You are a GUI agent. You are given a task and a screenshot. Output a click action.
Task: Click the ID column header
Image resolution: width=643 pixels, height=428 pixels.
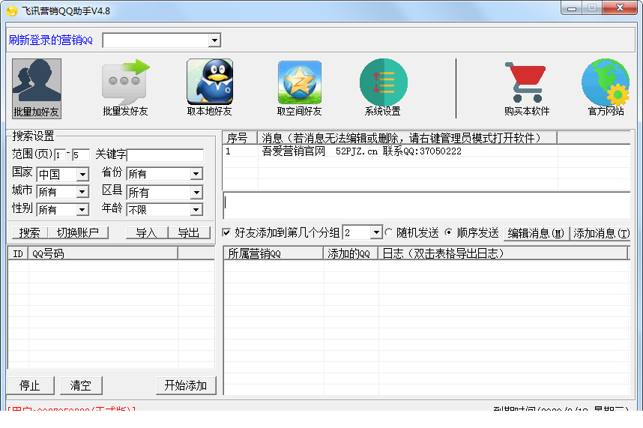pos(18,254)
